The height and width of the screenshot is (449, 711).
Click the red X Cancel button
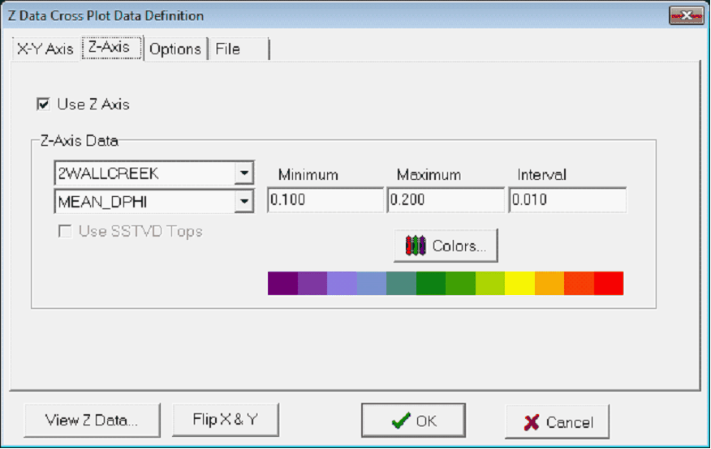point(557,421)
